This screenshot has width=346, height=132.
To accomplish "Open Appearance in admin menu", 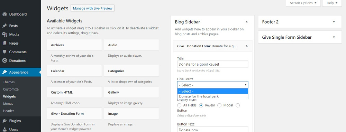I will pos(20,72).
